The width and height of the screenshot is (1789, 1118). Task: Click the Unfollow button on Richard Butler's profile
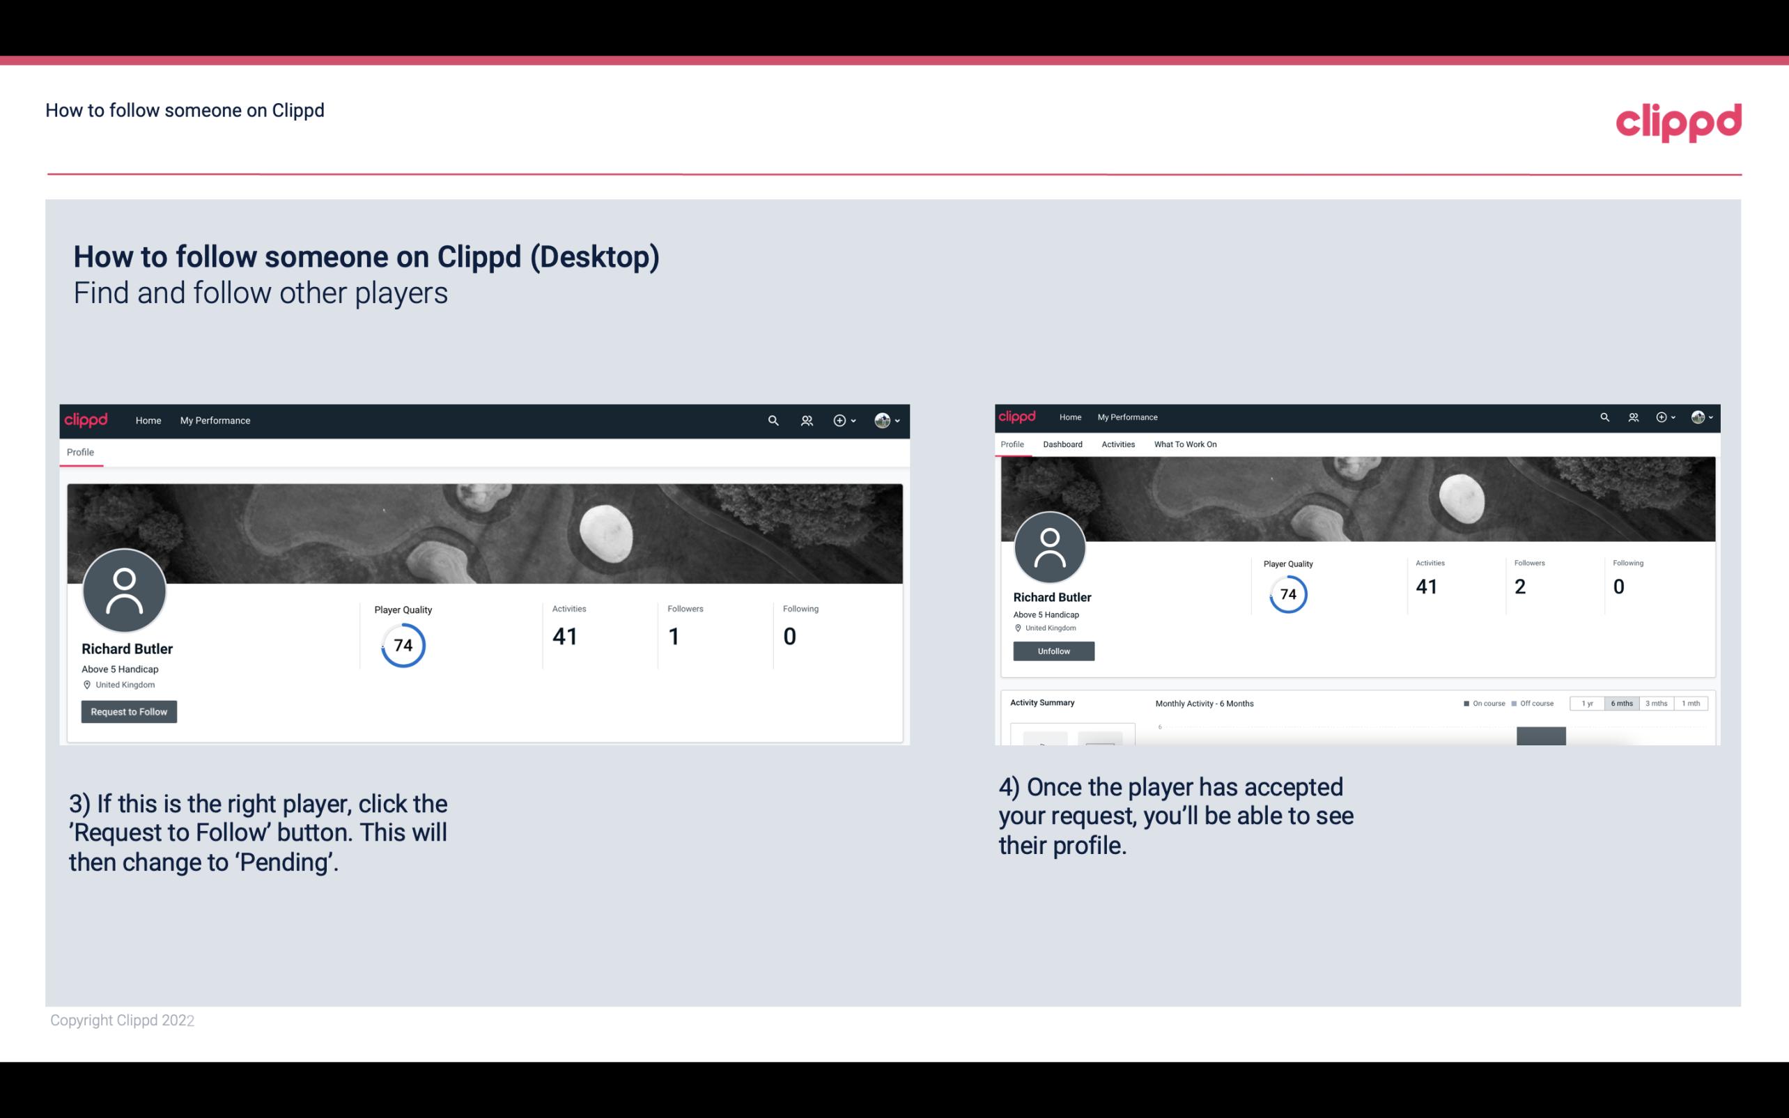(x=1052, y=651)
